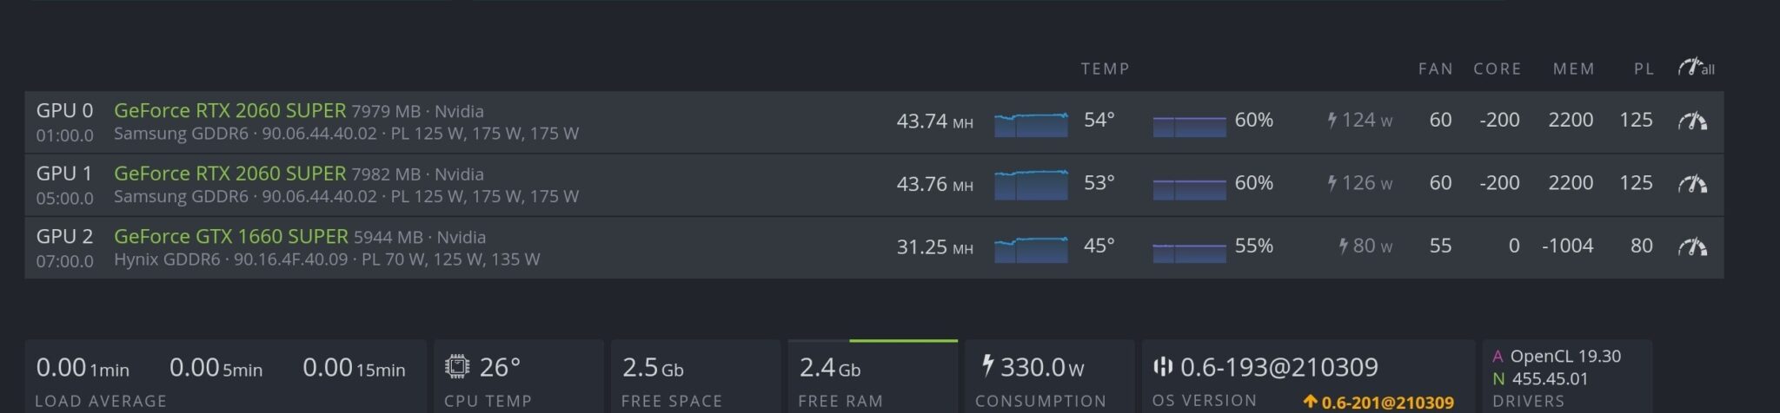Click the Free RAM 2.4 Gb tile
The image size is (1780, 413).
873,377
